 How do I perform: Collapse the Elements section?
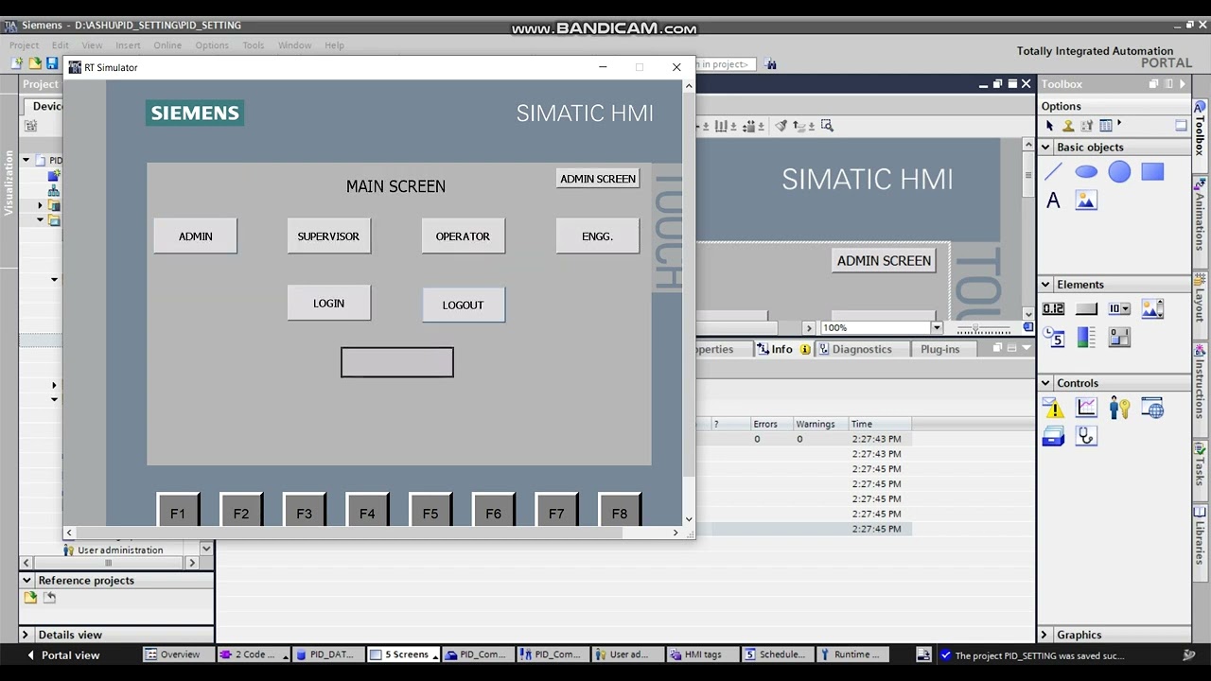(1045, 285)
